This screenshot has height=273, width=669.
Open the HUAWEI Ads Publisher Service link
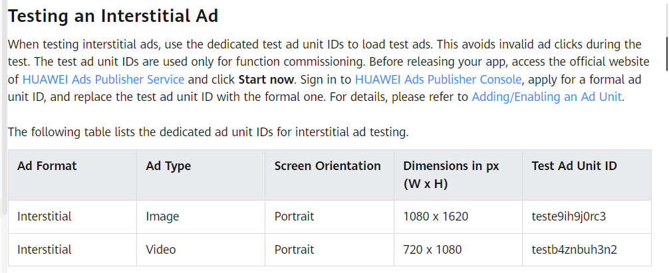click(103, 79)
